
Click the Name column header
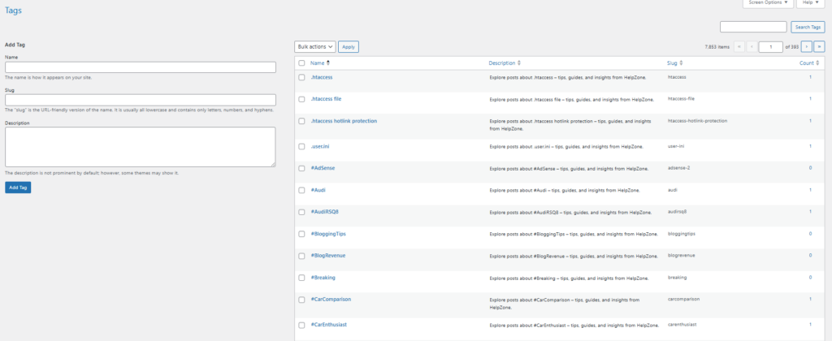317,63
